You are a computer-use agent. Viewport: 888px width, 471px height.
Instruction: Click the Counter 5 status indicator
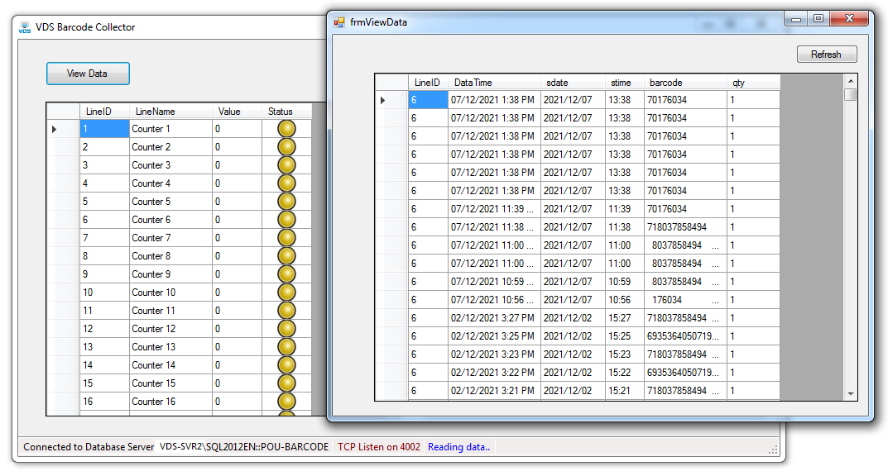(x=286, y=202)
